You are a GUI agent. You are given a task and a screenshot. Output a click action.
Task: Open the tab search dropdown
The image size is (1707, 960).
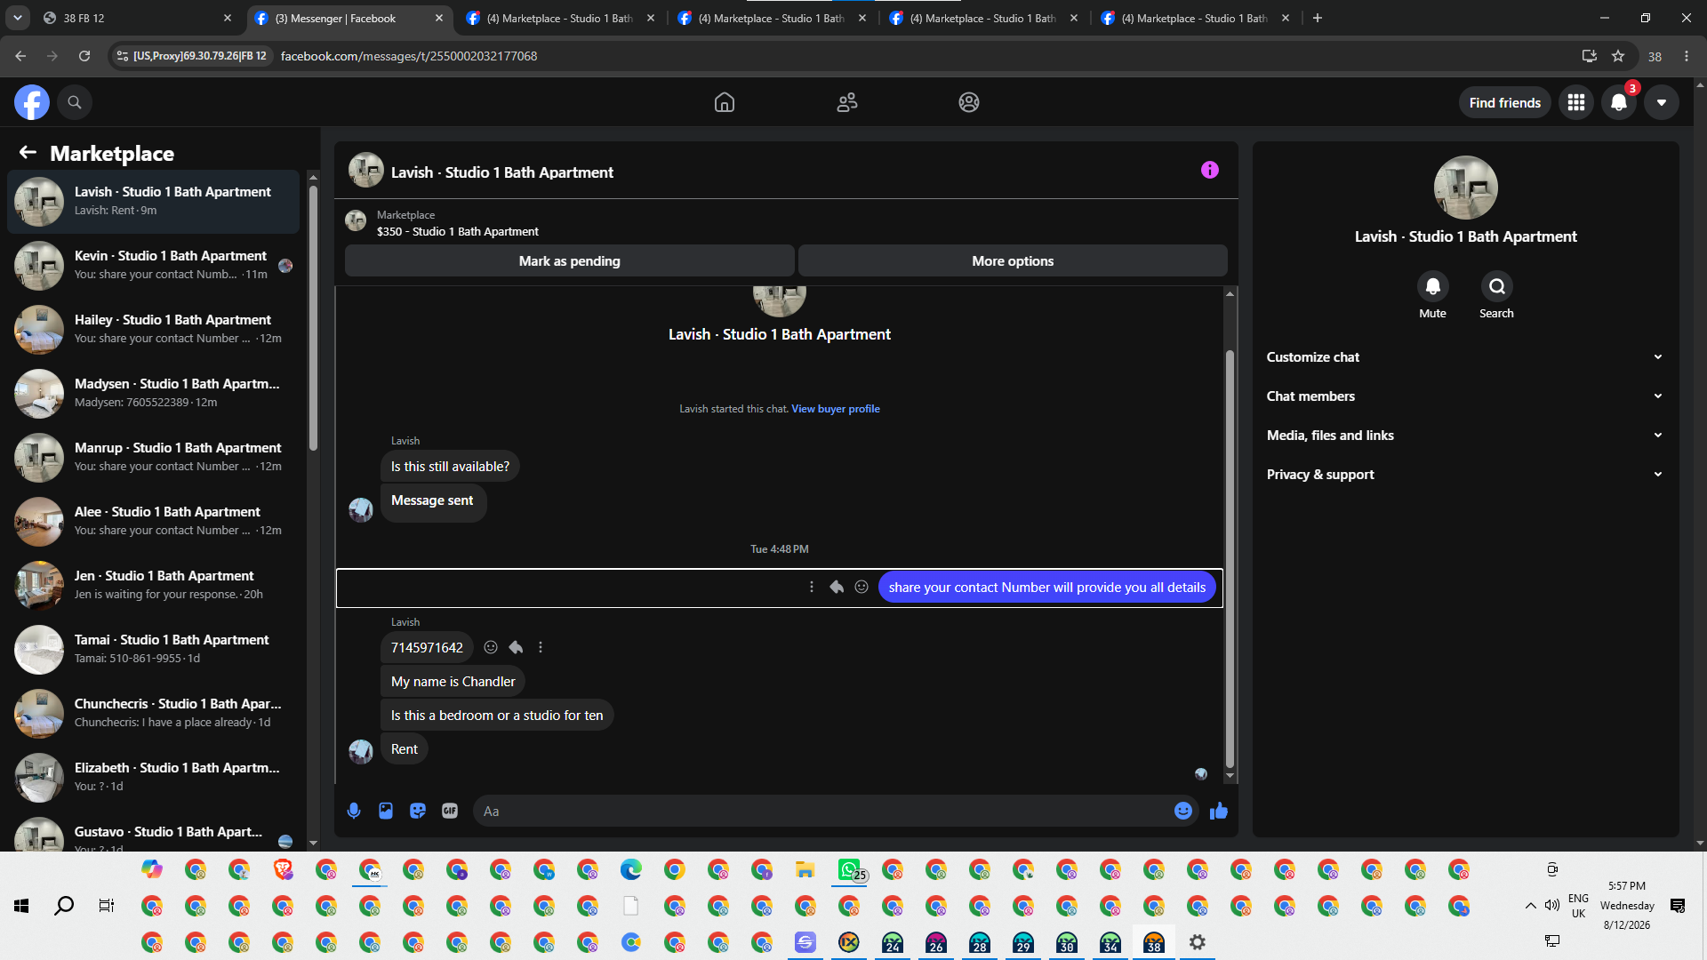(18, 18)
